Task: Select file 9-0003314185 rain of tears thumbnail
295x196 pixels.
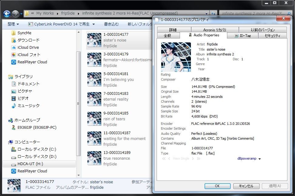Action: [x=94, y=119]
